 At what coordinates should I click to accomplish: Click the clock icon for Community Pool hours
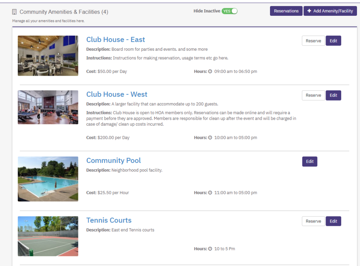[x=210, y=193]
